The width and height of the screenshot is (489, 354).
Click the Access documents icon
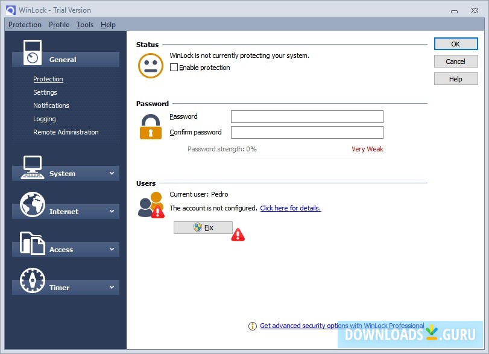(33, 243)
